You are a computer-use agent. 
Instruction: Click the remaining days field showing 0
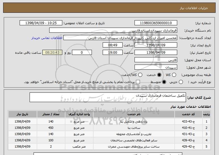click(82, 53)
